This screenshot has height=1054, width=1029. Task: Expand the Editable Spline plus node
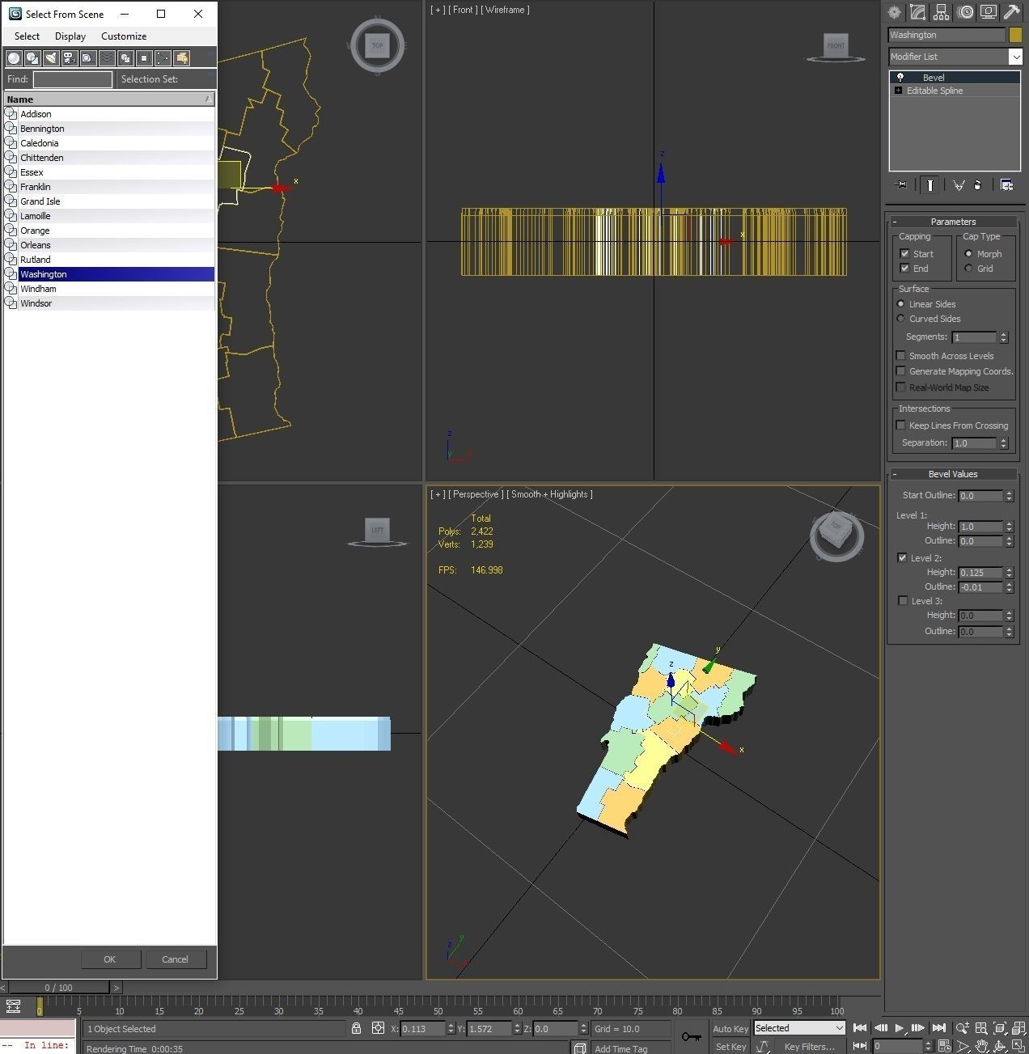coord(898,91)
